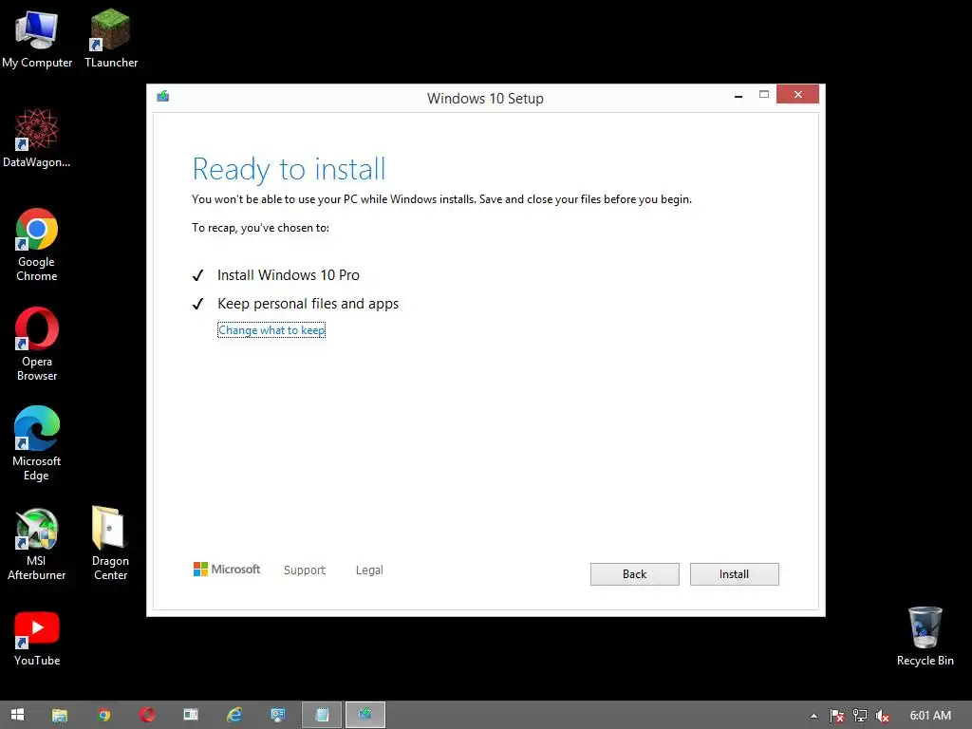Click the 6:01 AM clock
Viewport: 972px width, 729px height.
click(930, 716)
